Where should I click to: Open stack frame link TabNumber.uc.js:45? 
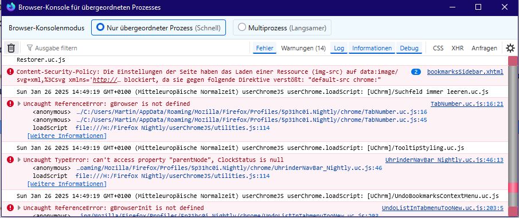click(252, 120)
